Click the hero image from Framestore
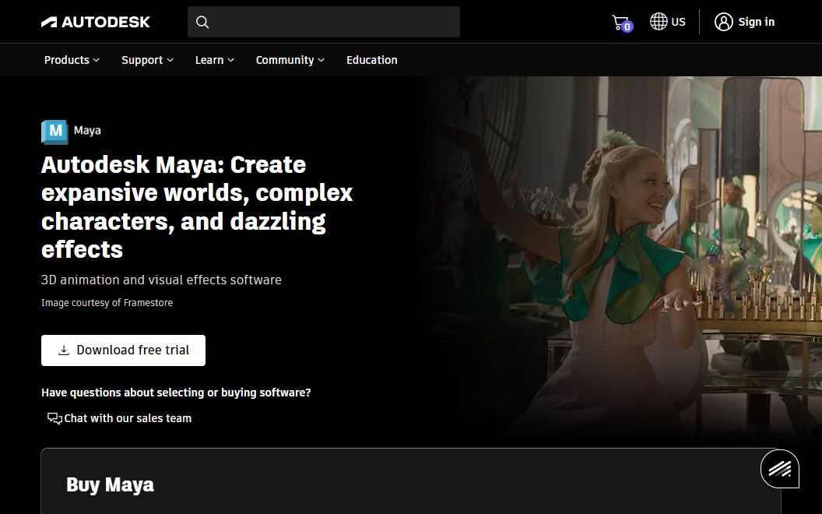Screen dimensions: 822x514 point(623,257)
